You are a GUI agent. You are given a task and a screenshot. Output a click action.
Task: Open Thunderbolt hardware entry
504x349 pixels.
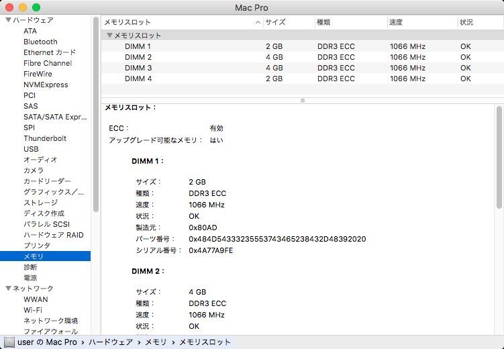[x=45, y=138]
